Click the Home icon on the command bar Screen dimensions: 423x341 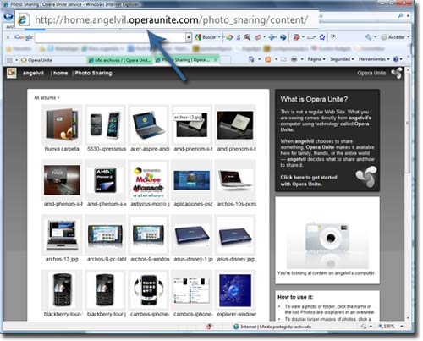point(251,59)
